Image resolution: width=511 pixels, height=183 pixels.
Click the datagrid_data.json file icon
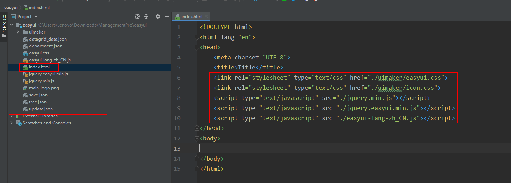tap(25, 39)
